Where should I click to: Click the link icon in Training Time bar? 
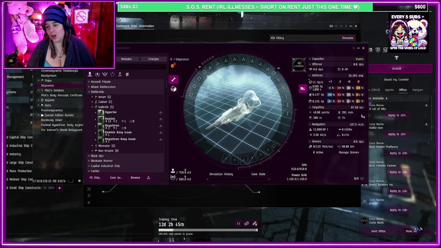246,224
